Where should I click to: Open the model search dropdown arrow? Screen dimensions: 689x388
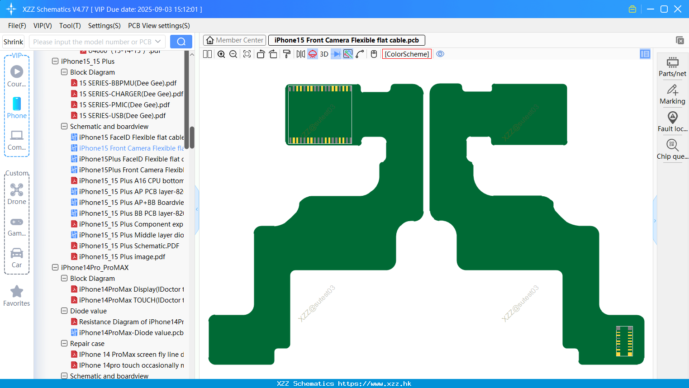pyautogui.click(x=158, y=42)
